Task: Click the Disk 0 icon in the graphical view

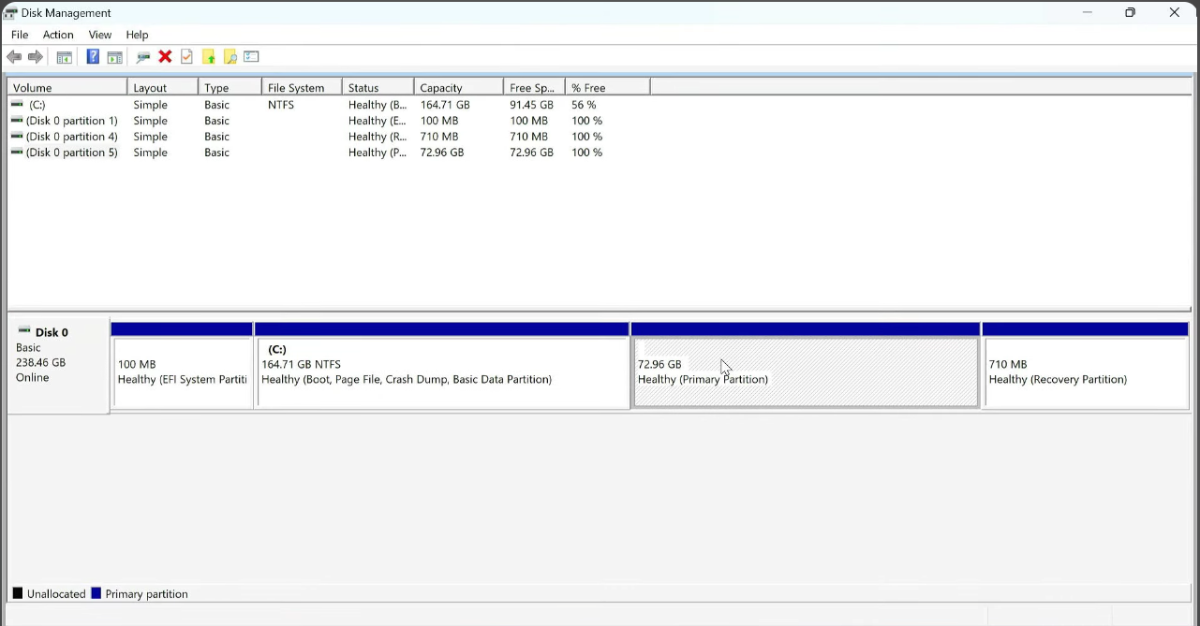Action: click(24, 331)
